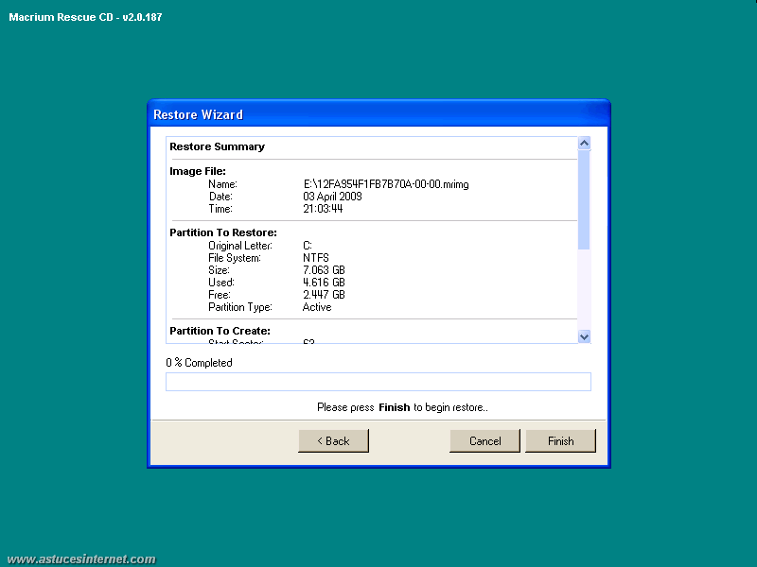This screenshot has width=757, height=567.
Task: Click the Image File: section heading
Action: point(198,171)
